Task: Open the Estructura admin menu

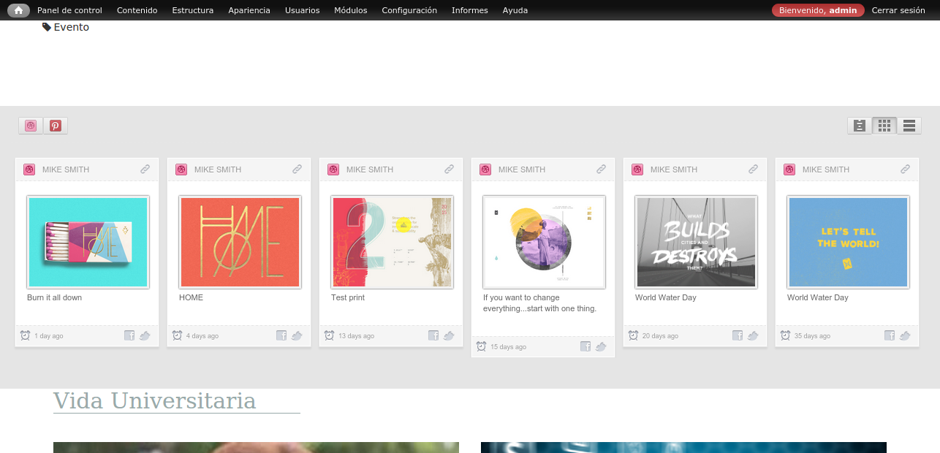Action: [193, 10]
